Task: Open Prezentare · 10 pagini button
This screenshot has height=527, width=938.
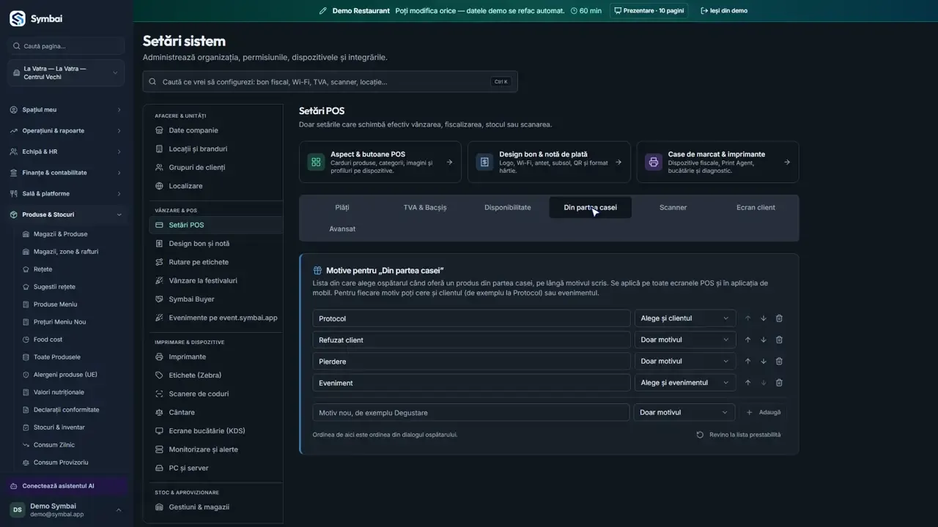Action: [649, 11]
